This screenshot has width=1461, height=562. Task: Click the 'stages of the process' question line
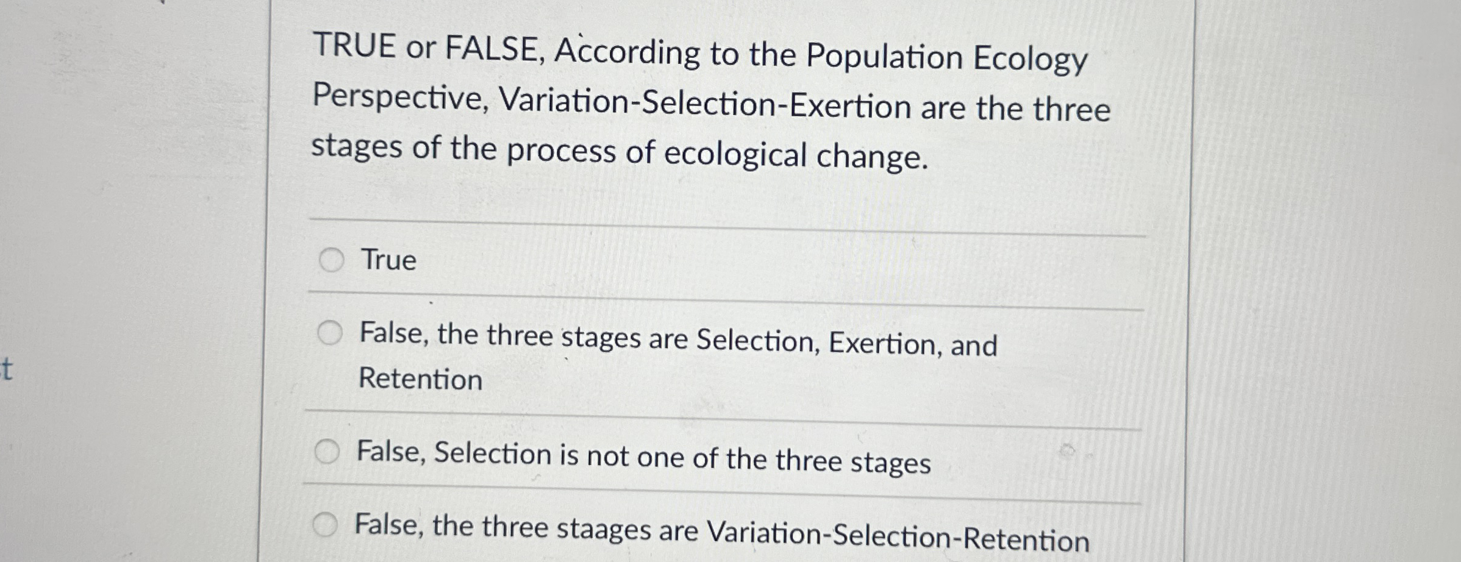466,149
